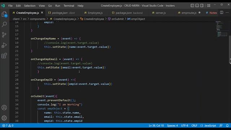The width and height of the screenshot is (231, 130).
Task: Expand empObject breadcrumb
Action: (x=136, y=19)
